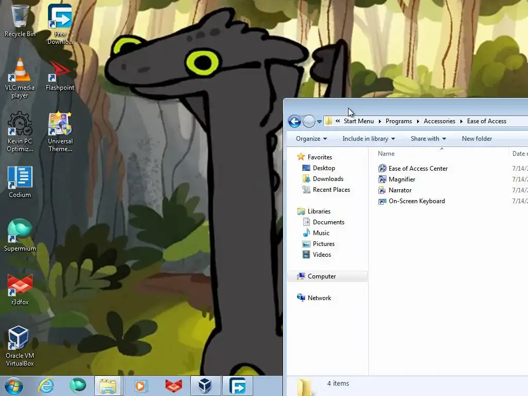Select Kevin PC Optimizer desktop shortcut
528x396 pixels.
click(x=20, y=131)
